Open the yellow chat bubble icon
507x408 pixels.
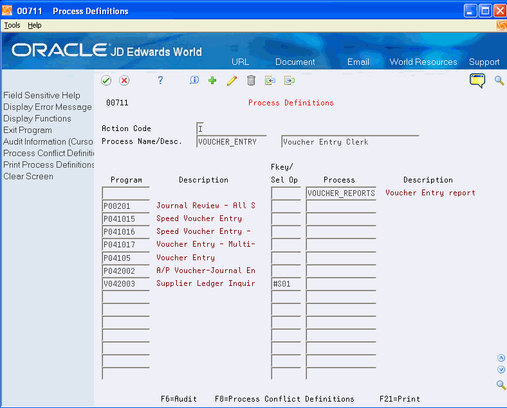(x=477, y=80)
